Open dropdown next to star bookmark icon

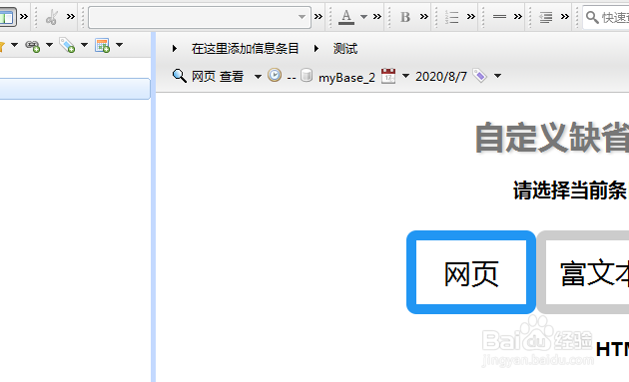14,45
